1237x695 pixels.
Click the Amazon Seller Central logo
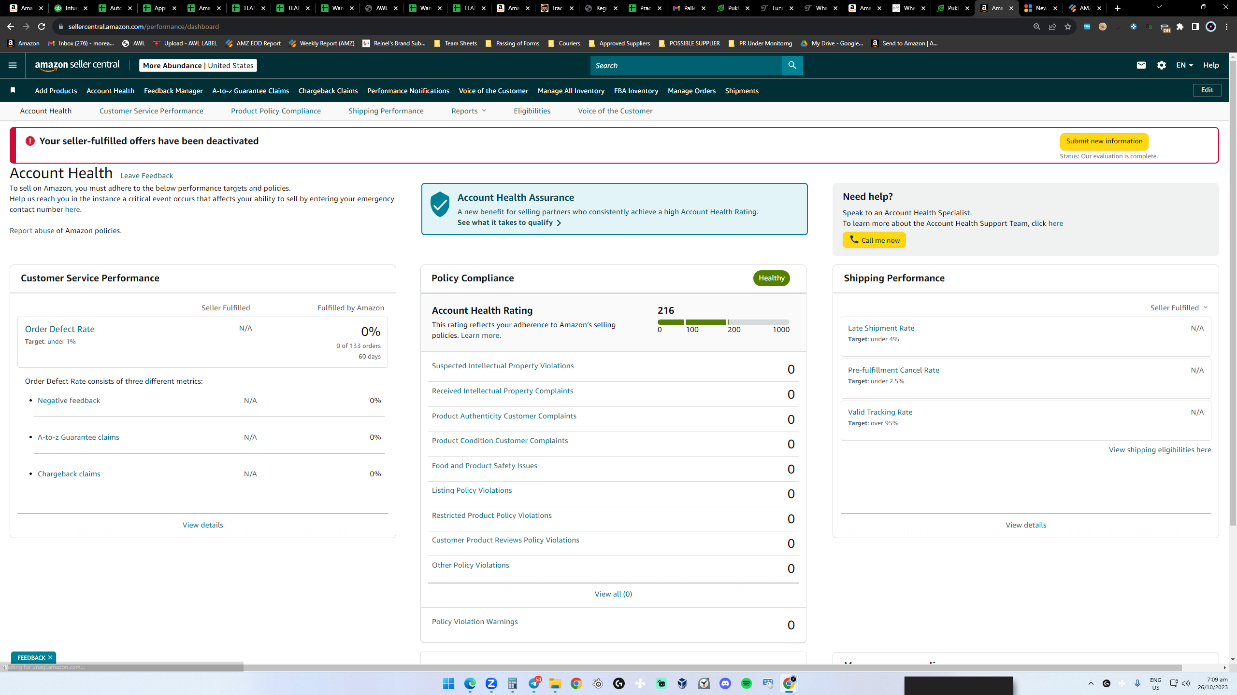pyautogui.click(x=77, y=65)
